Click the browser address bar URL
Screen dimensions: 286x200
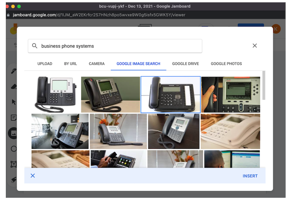pyautogui.click(x=99, y=15)
